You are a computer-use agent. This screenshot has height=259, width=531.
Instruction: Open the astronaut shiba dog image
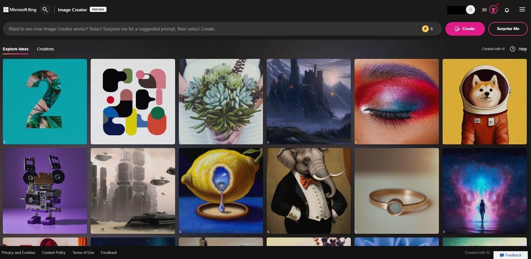(485, 101)
